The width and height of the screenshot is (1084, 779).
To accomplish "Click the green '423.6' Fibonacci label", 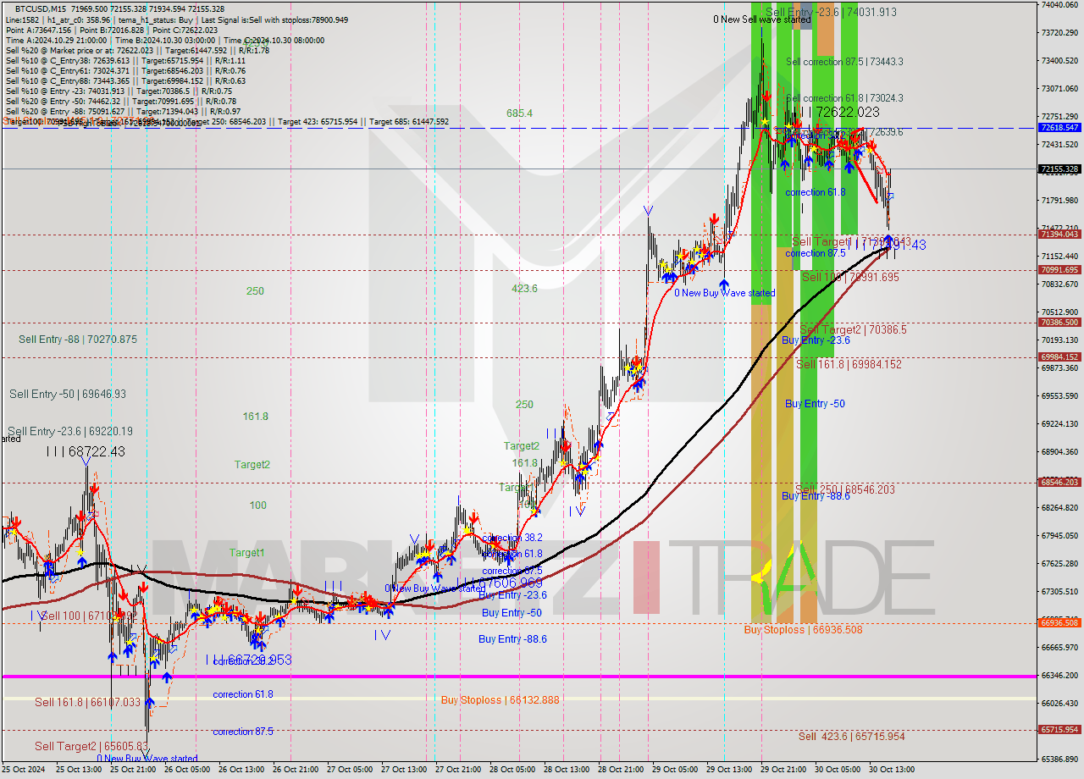I will coord(524,288).
